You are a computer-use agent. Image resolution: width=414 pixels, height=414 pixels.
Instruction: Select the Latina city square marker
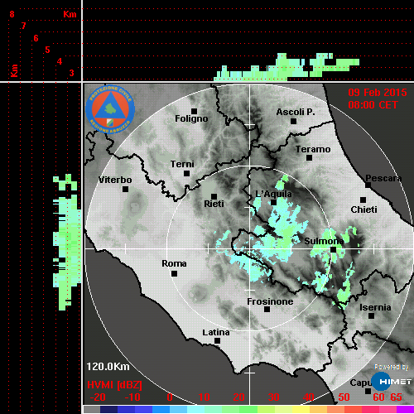(x=217, y=341)
